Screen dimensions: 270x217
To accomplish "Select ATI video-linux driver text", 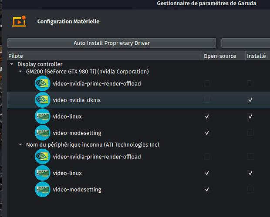I will click(67, 173).
